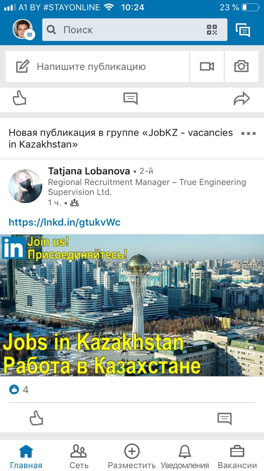Open the QR code scanner icon

pyautogui.click(x=212, y=30)
